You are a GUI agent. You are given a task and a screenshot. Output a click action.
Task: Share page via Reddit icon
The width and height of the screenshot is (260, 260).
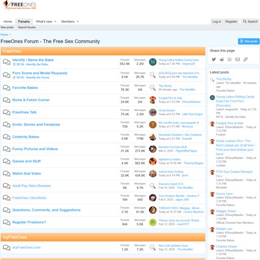[222, 59]
